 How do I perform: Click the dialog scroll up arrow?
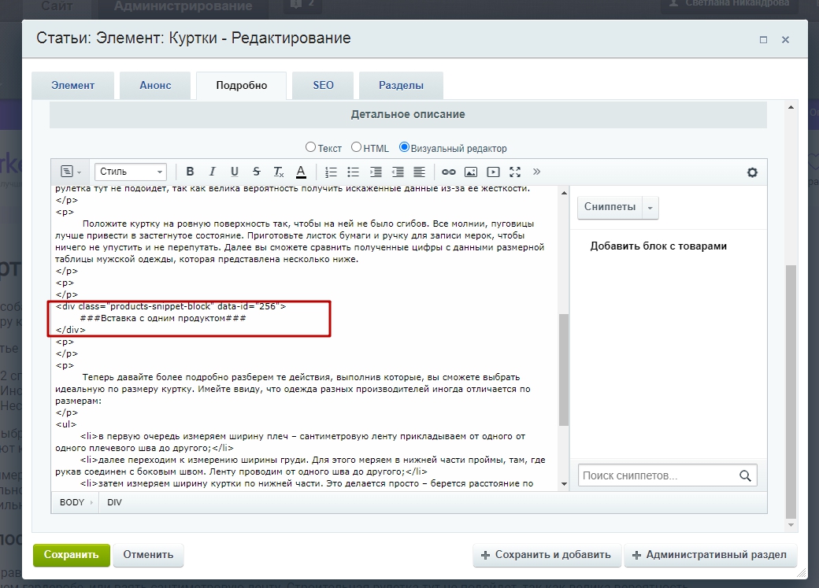coord(791,107)
